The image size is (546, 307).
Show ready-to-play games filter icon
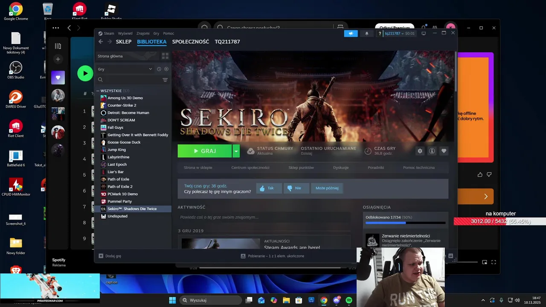(166, 69)
